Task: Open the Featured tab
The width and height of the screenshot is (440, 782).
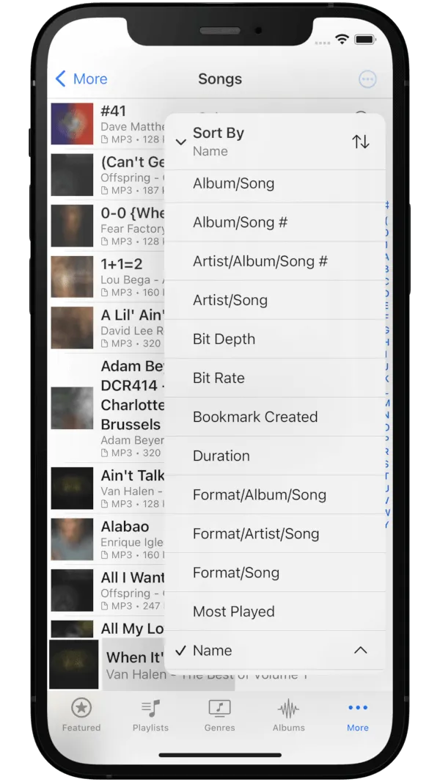Action: [81, 715]
